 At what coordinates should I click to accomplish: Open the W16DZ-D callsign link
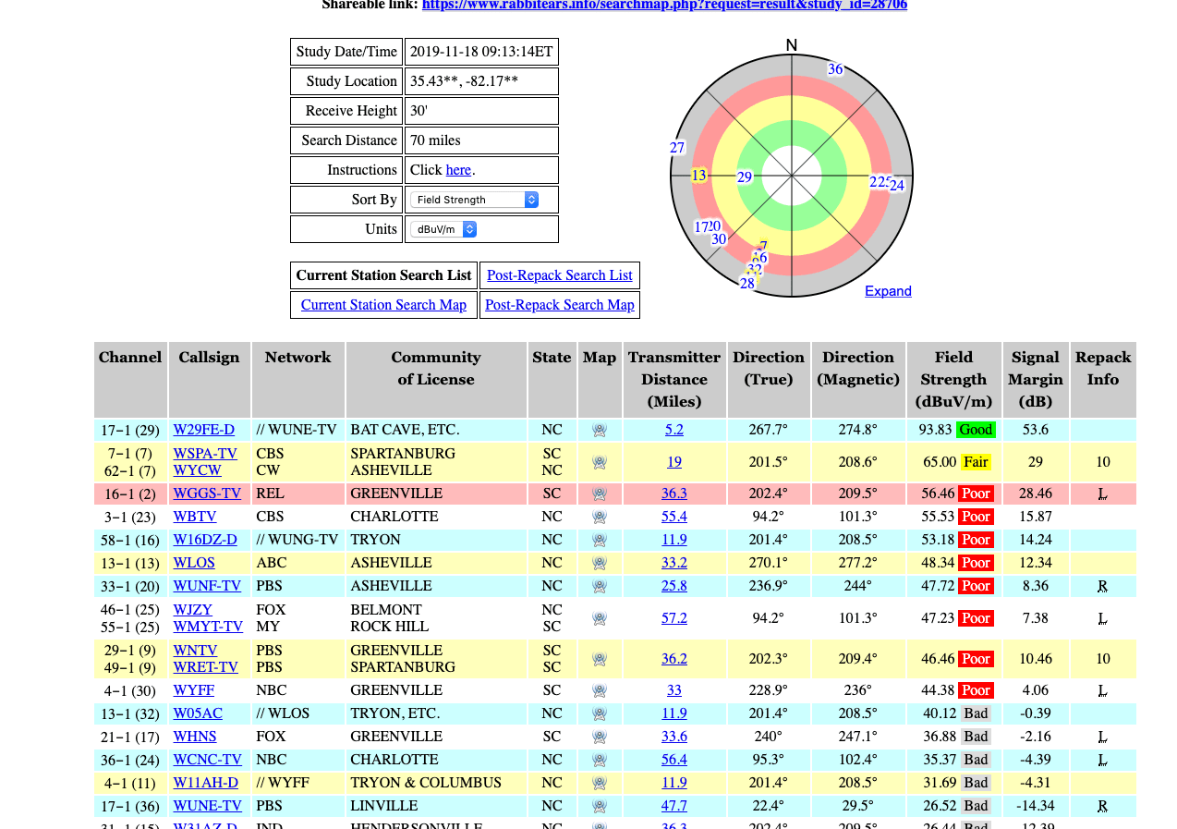coord(205,540)
